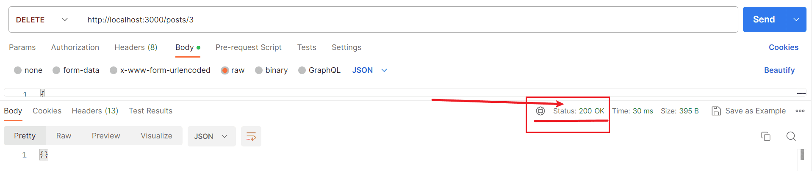Choose the form-data radio option
This screenshot has width=812, height=171.
(56, 70)
